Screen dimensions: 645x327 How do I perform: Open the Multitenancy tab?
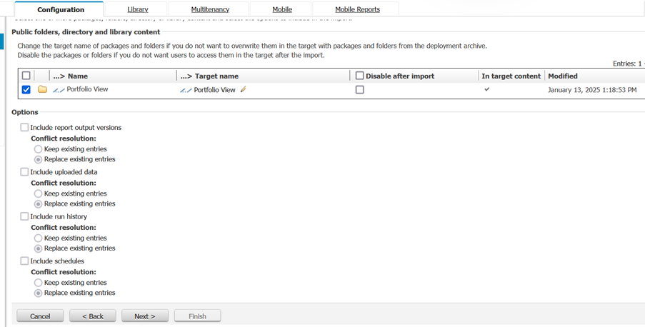point(210,9)
